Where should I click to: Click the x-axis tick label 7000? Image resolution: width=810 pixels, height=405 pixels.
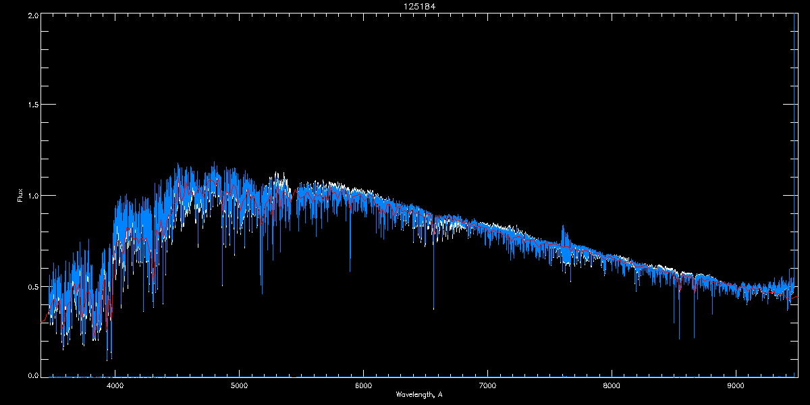click(x=487, y=386)
